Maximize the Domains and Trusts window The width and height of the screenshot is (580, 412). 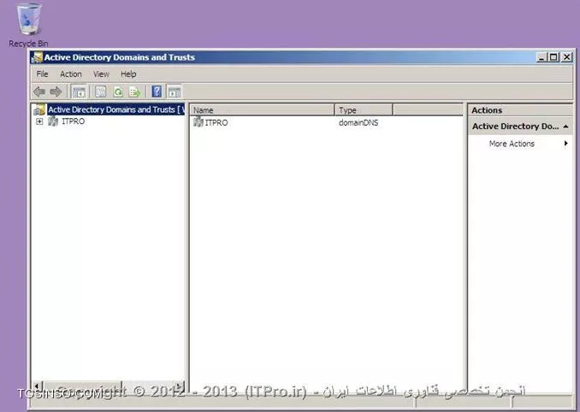point(553,57)
